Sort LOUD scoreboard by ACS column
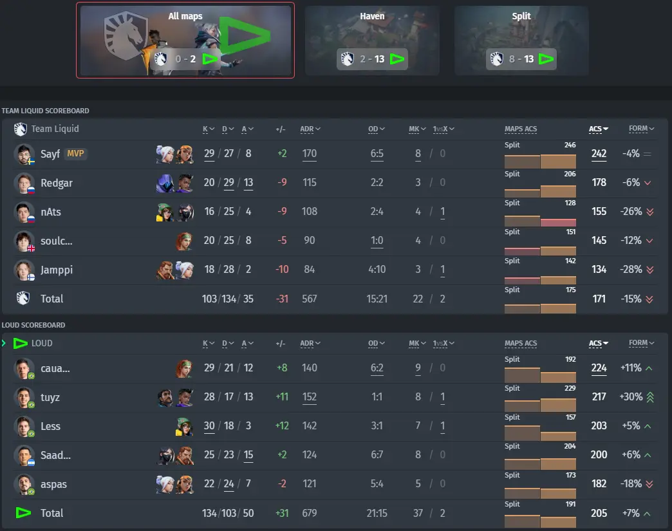 [598, 343]
